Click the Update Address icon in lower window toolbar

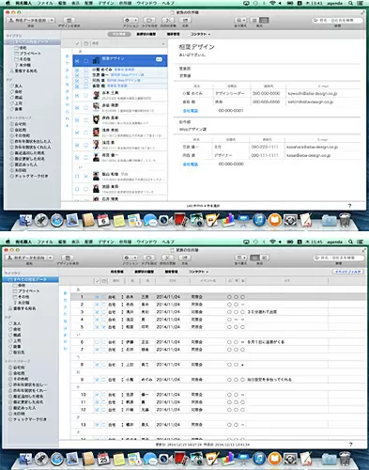click(x=168, y=258)
